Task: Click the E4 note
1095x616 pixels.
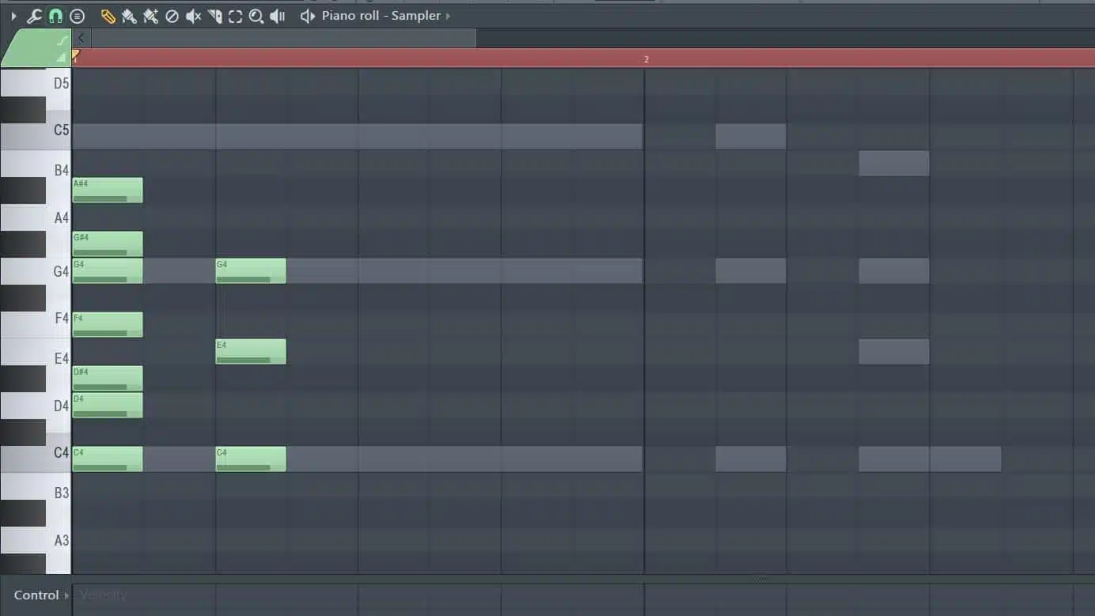Action: tap(251, 352)
